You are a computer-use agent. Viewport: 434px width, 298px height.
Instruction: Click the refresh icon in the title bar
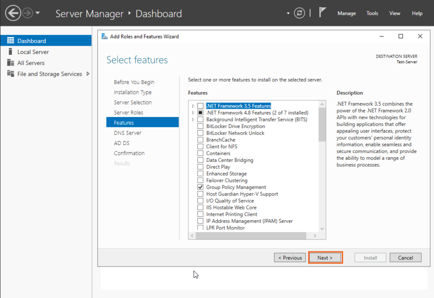300,13
